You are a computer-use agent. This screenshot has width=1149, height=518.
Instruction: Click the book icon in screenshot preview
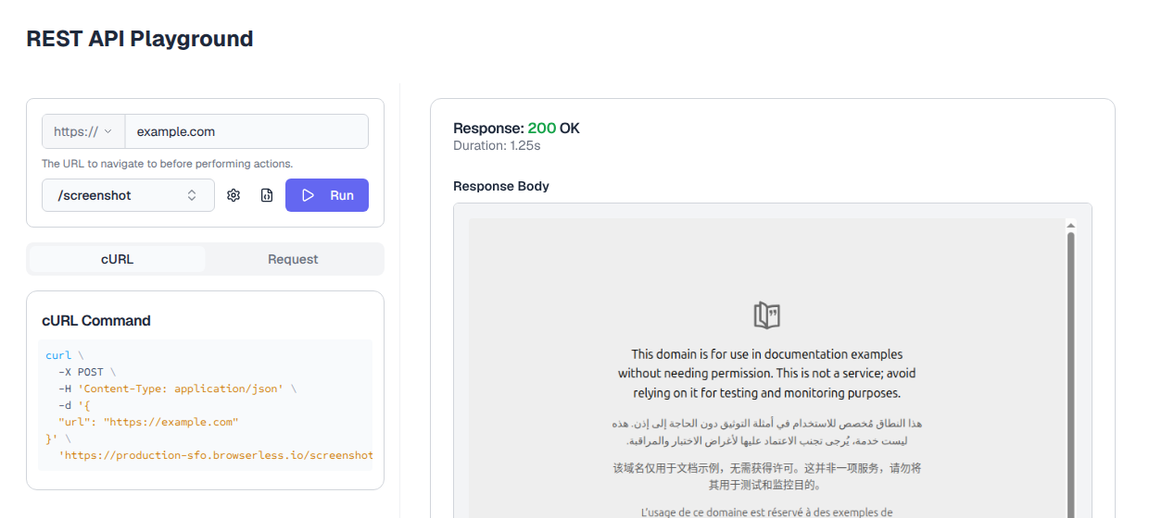pos(767,315)
